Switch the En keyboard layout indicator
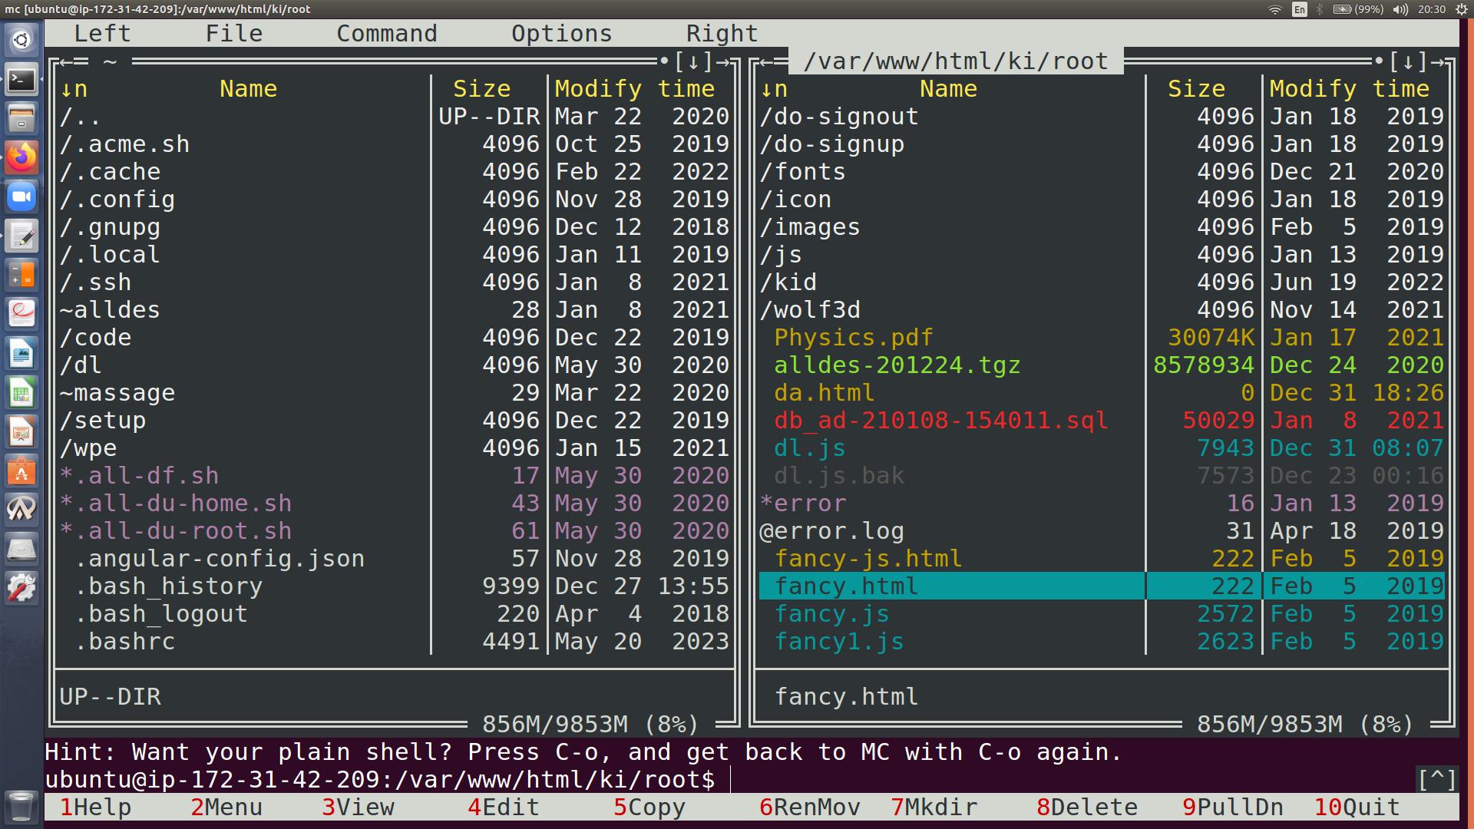Screen dimensions: 1474x829 click(1299, 9)
